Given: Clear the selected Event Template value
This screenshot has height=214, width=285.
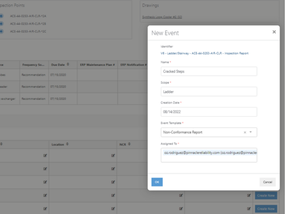Looking at the screenshot, I should pos(245,132).
